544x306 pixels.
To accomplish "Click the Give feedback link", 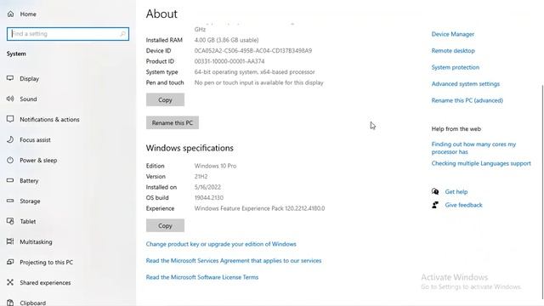I will [463, 205].
